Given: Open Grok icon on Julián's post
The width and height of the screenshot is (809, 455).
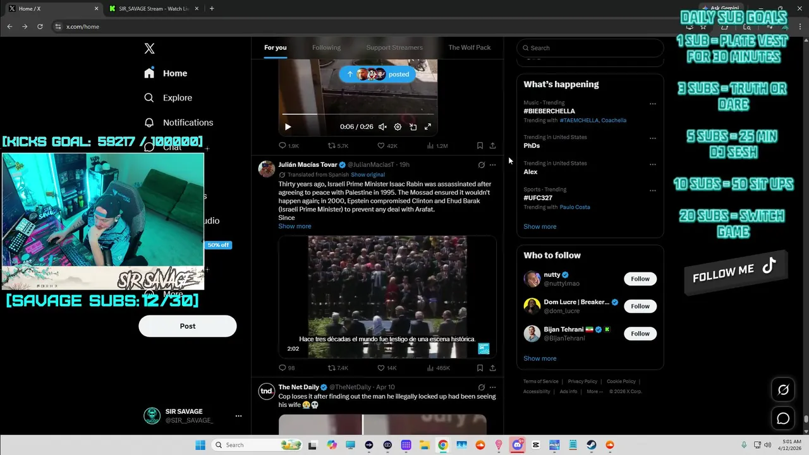Looking at the screenshot, I should tap(481, 165).
